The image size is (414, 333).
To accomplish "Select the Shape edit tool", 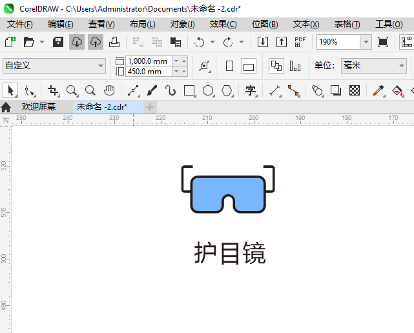I will click(x=29, y=91).
